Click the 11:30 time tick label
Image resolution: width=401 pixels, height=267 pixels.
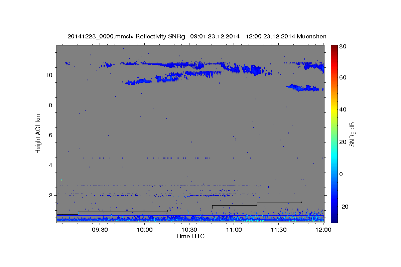pos(279,230)
